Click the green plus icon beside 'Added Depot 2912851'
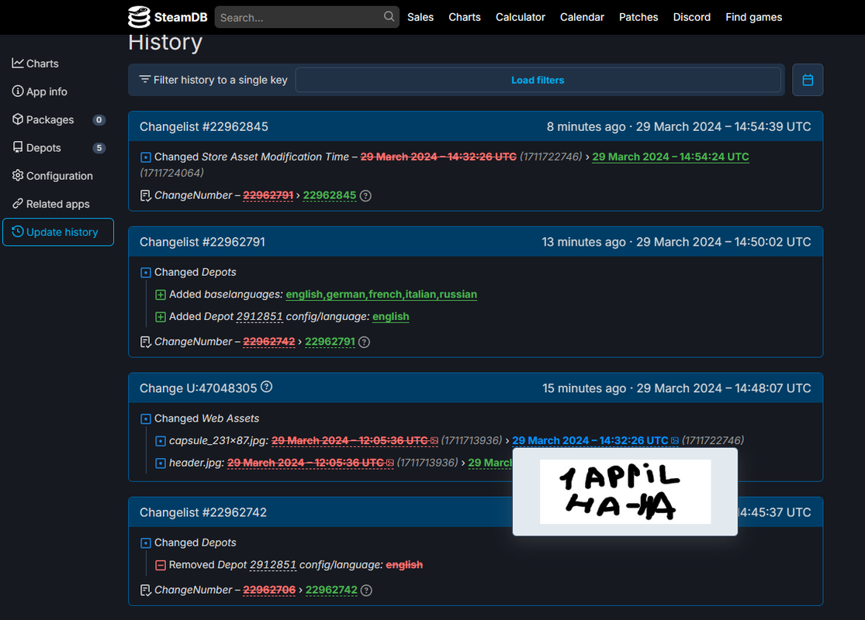Screen dimensions: 865x620 (x=161, y=317)
